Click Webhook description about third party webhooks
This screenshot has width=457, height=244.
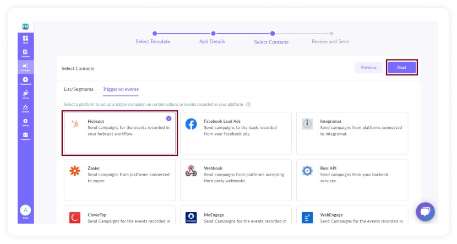pos(244,178)
